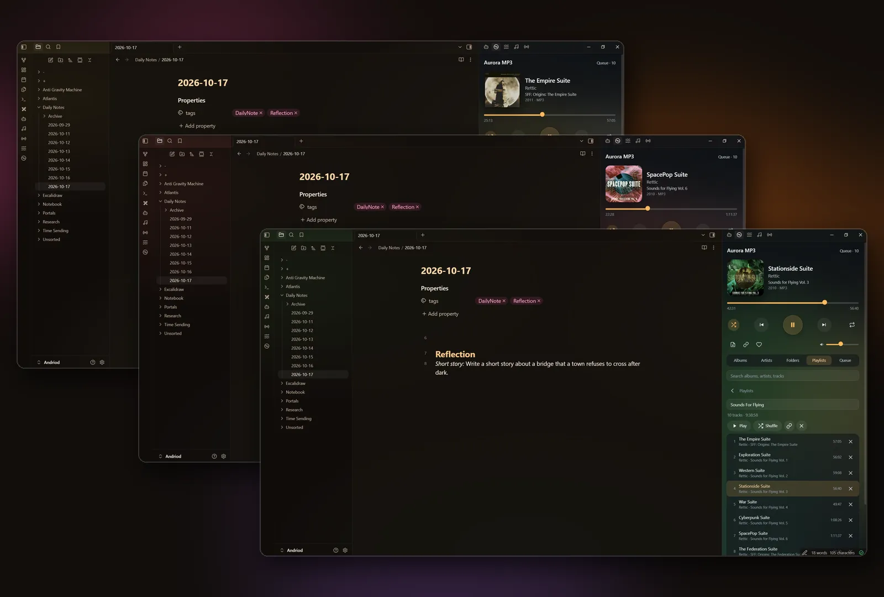Go back to Playlists using the chevron

(733, 391)
